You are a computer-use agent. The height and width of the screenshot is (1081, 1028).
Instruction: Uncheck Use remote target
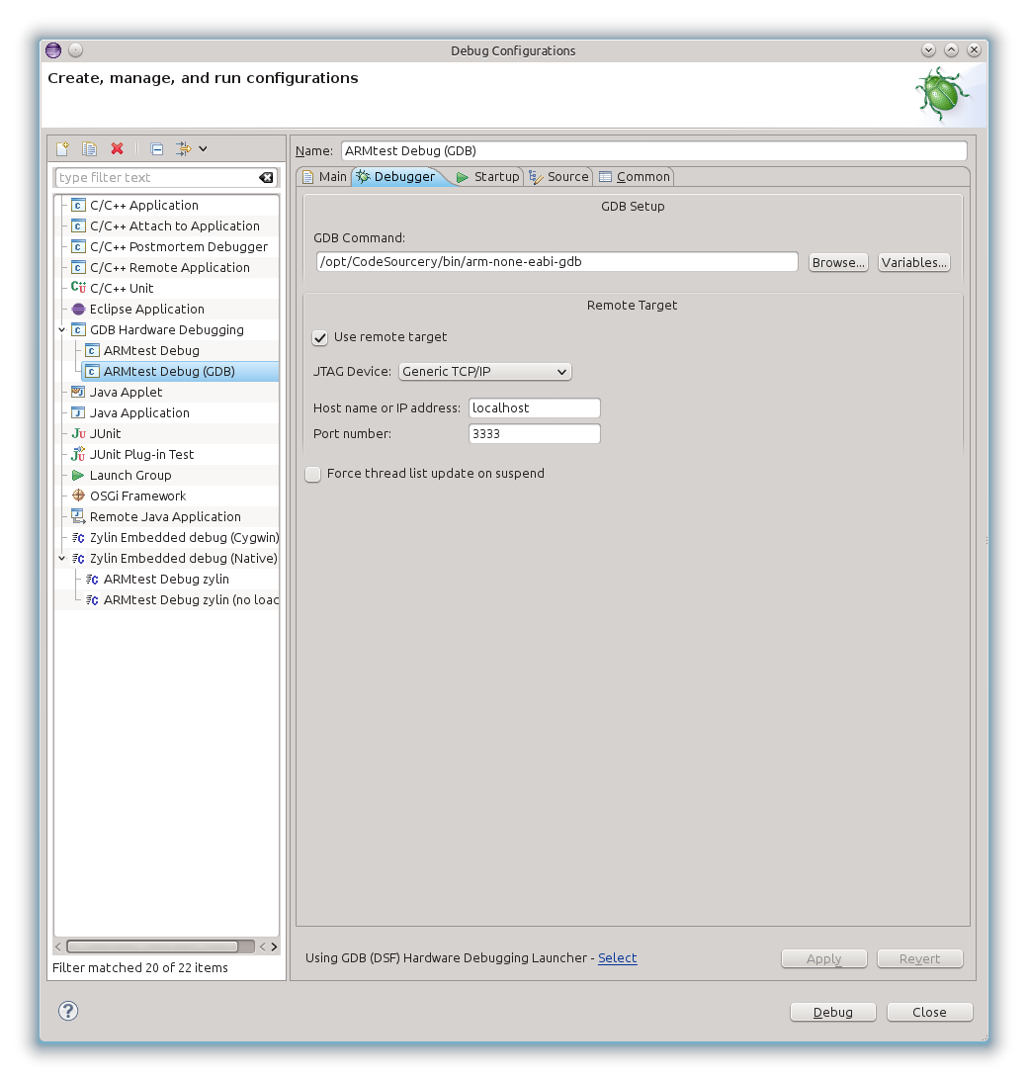tap(319, 337)
